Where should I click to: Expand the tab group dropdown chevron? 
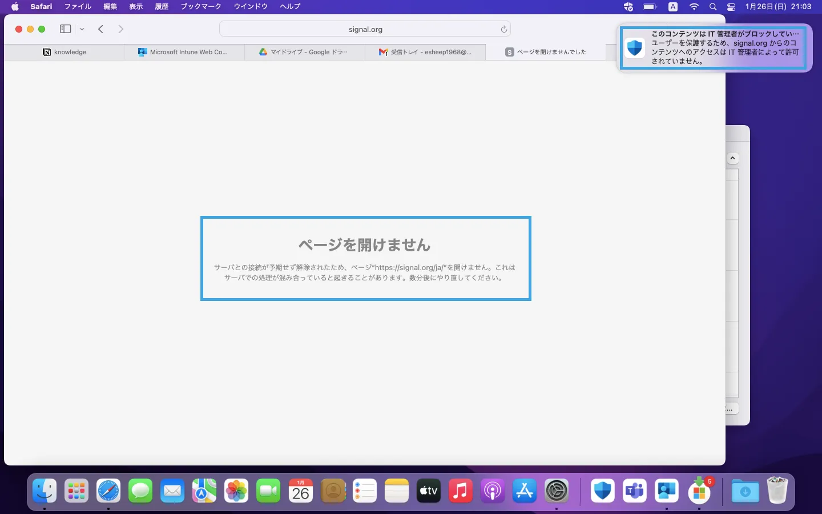click(x=82, y=29)
